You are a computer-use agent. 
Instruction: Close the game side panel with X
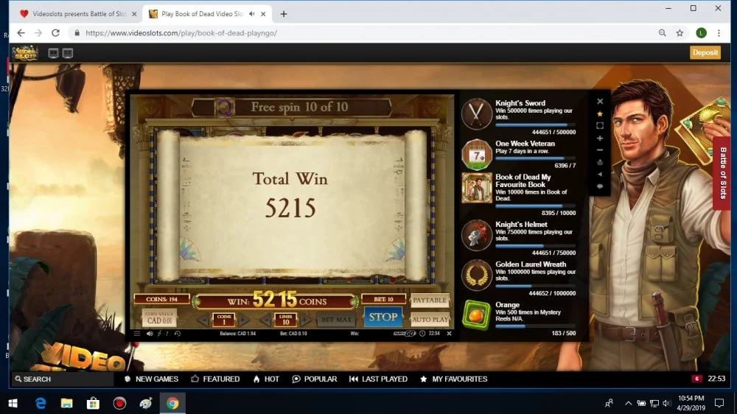pos(600,102)
